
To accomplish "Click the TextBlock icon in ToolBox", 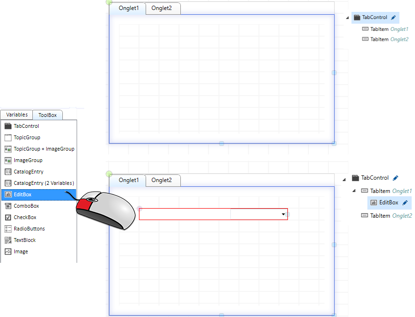I will 8,240.
